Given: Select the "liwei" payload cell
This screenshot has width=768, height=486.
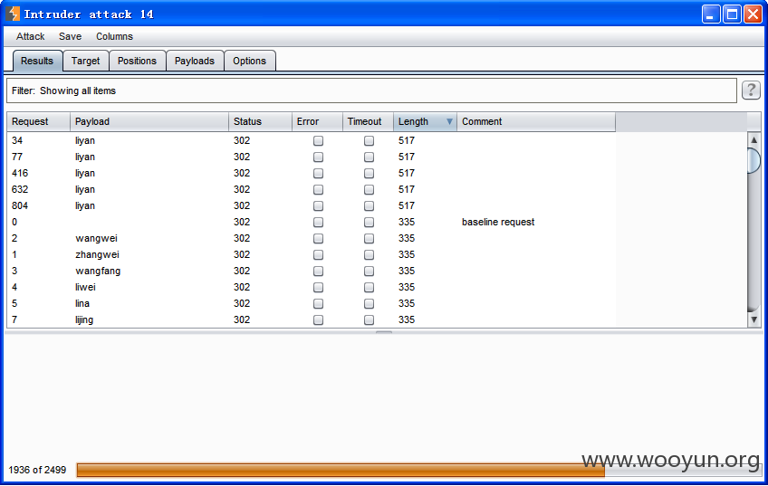Looking at the screenshot, I should 85,287.
